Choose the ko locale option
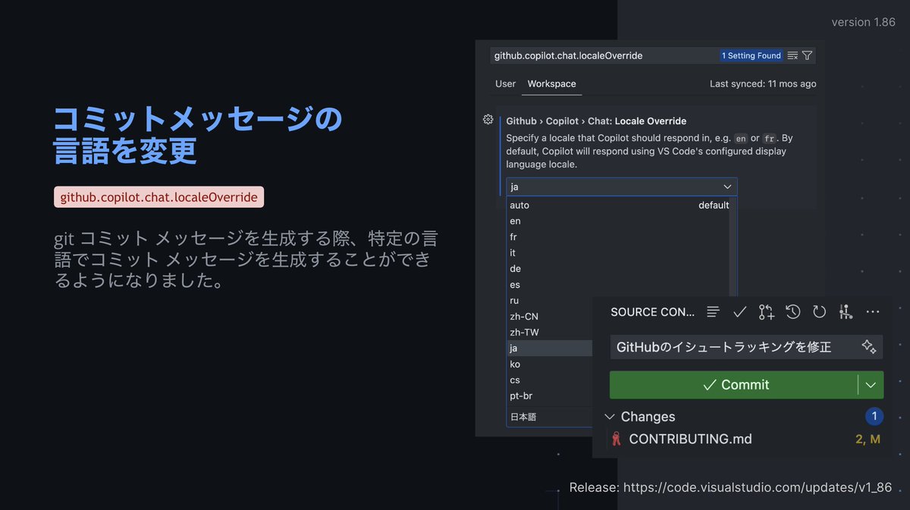Viewport: 910px width, 510px height. [550, 365]
